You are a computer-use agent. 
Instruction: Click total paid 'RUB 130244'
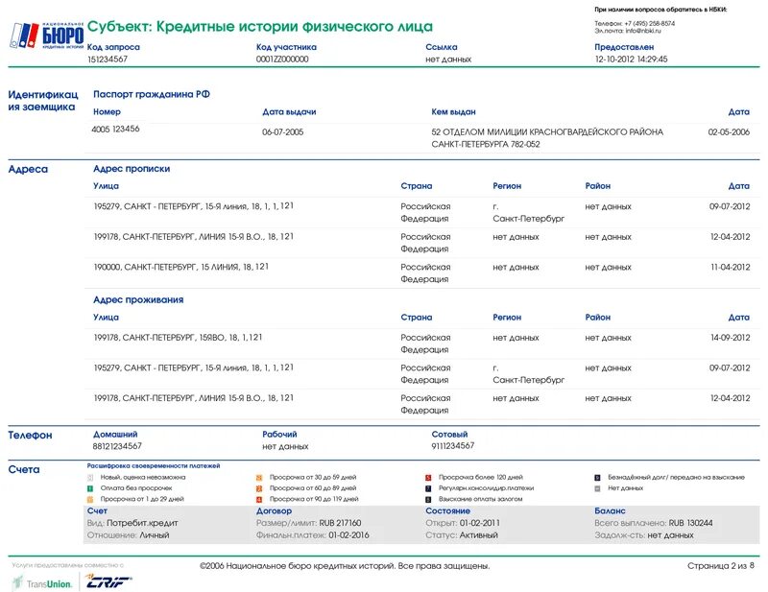point(690,523)
